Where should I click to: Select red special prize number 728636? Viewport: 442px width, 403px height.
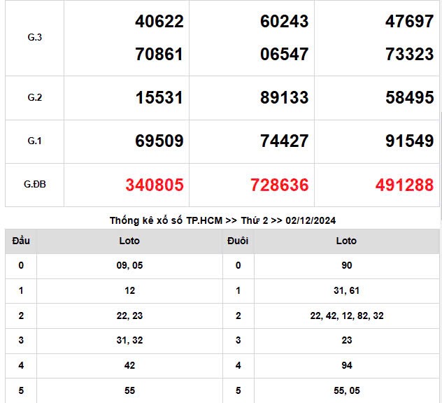pyautogui.click(x=280, y=185)
